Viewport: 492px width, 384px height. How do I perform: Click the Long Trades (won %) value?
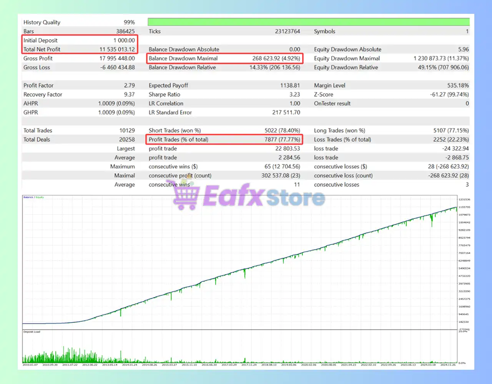point(451,131)
